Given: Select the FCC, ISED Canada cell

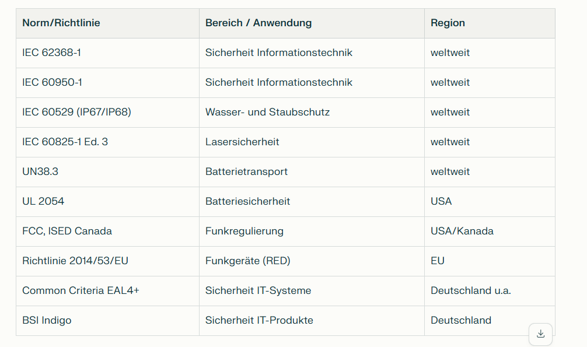Looking at the screenshot, I should [67, 231].
